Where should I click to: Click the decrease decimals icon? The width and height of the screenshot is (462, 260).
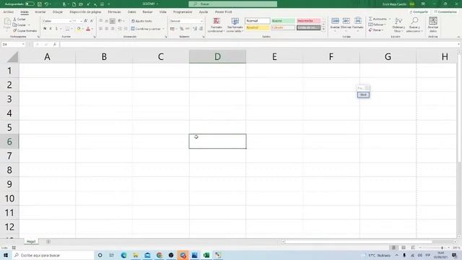pyautogui.click(x=201, y=29)
